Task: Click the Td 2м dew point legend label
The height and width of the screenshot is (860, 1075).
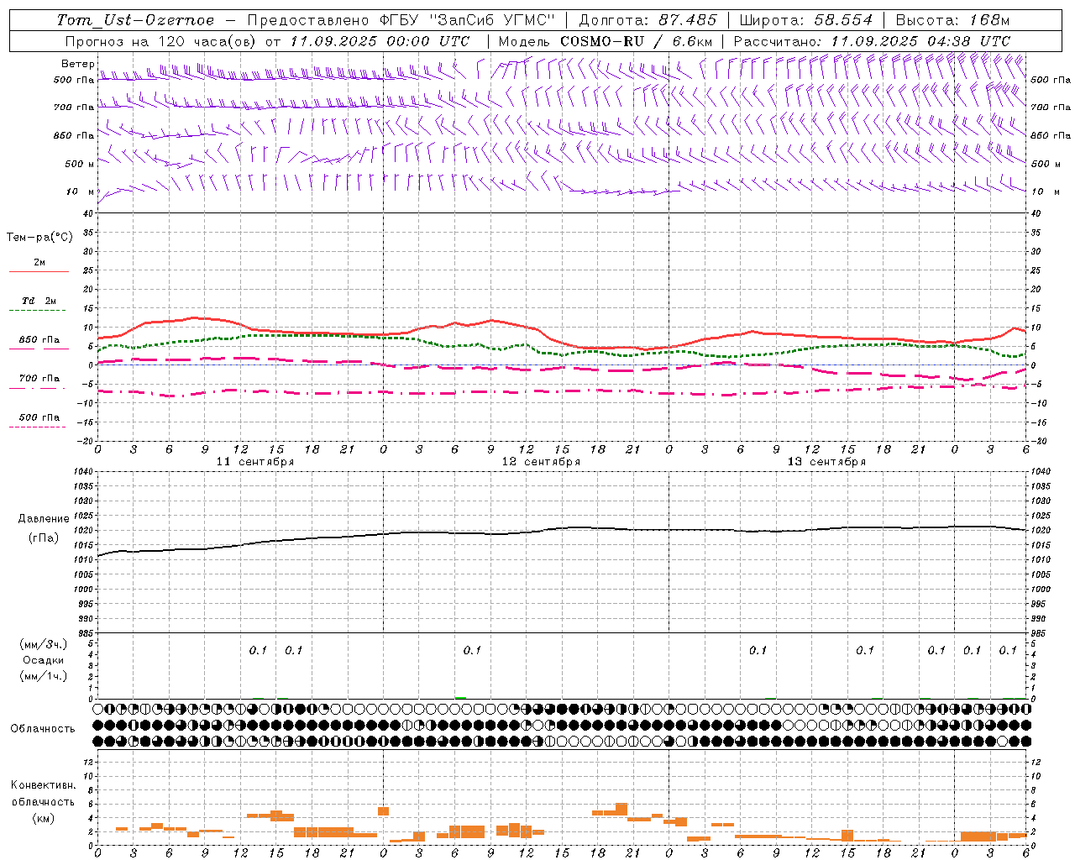Action: 39,301
